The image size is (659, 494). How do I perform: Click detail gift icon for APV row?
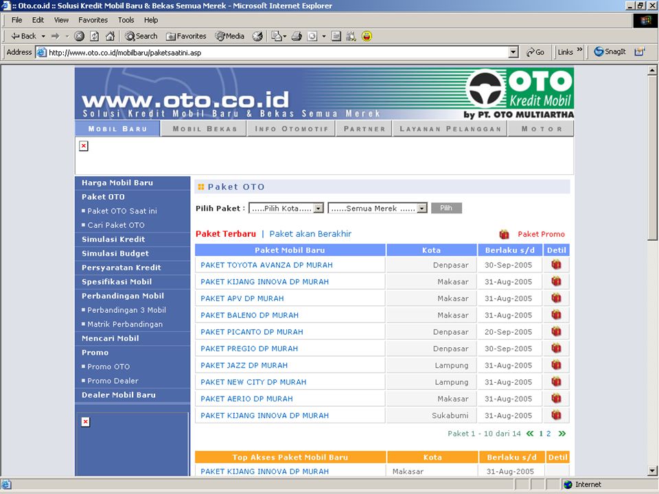pyautogui.click(x=557, y=298)
